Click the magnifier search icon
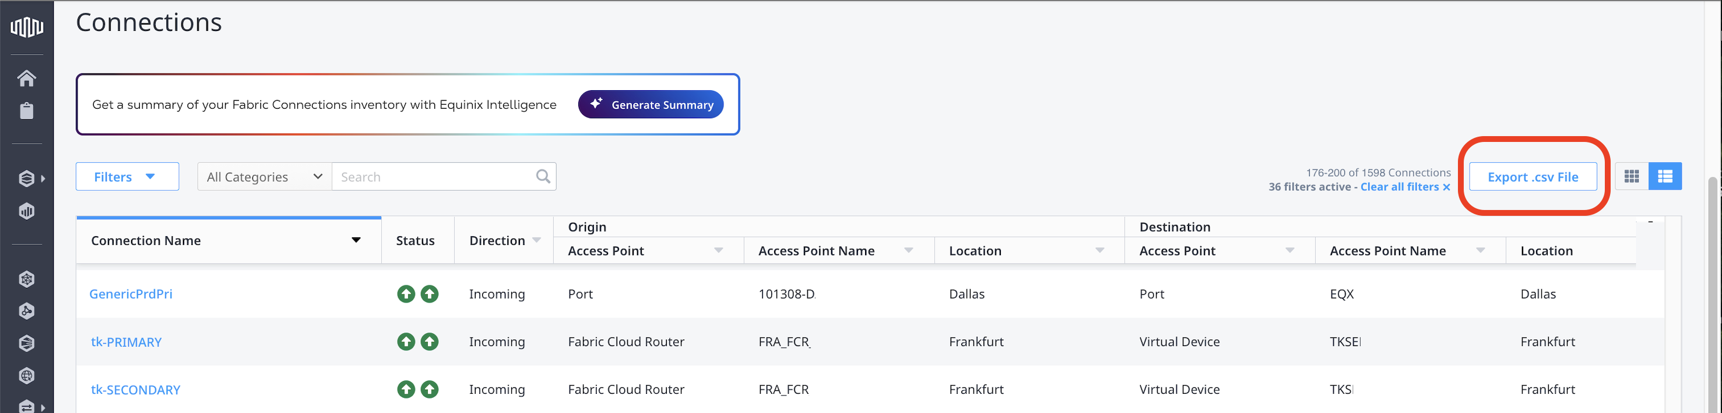1722x413 pixels. [x=543, y=176]
